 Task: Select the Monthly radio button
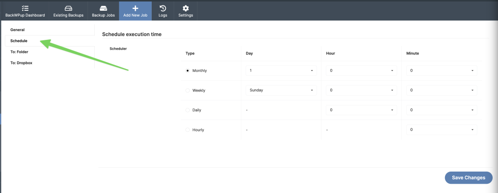(187, 70)
